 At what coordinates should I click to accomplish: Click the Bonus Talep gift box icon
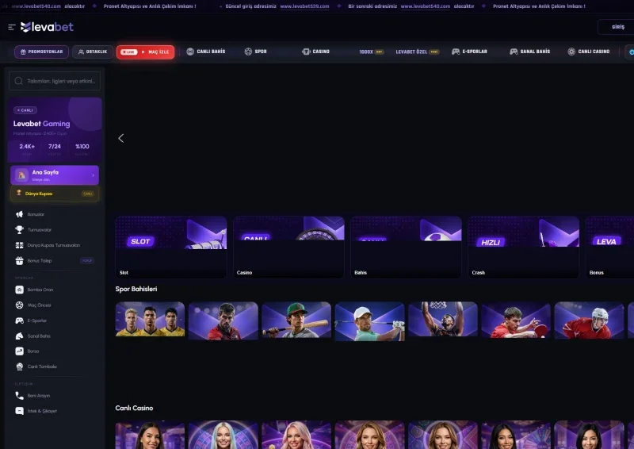pyautogui.click(x=19, y=261)
